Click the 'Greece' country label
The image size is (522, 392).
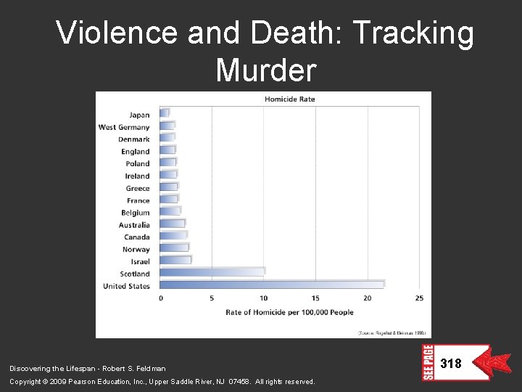click(138, 188)
